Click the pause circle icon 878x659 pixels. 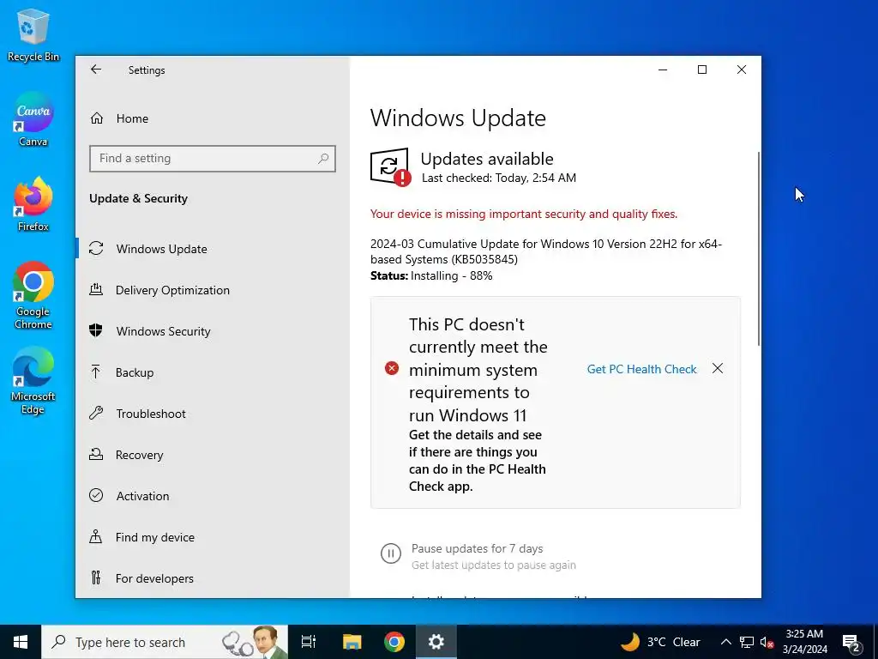click(x=391, y=553)
